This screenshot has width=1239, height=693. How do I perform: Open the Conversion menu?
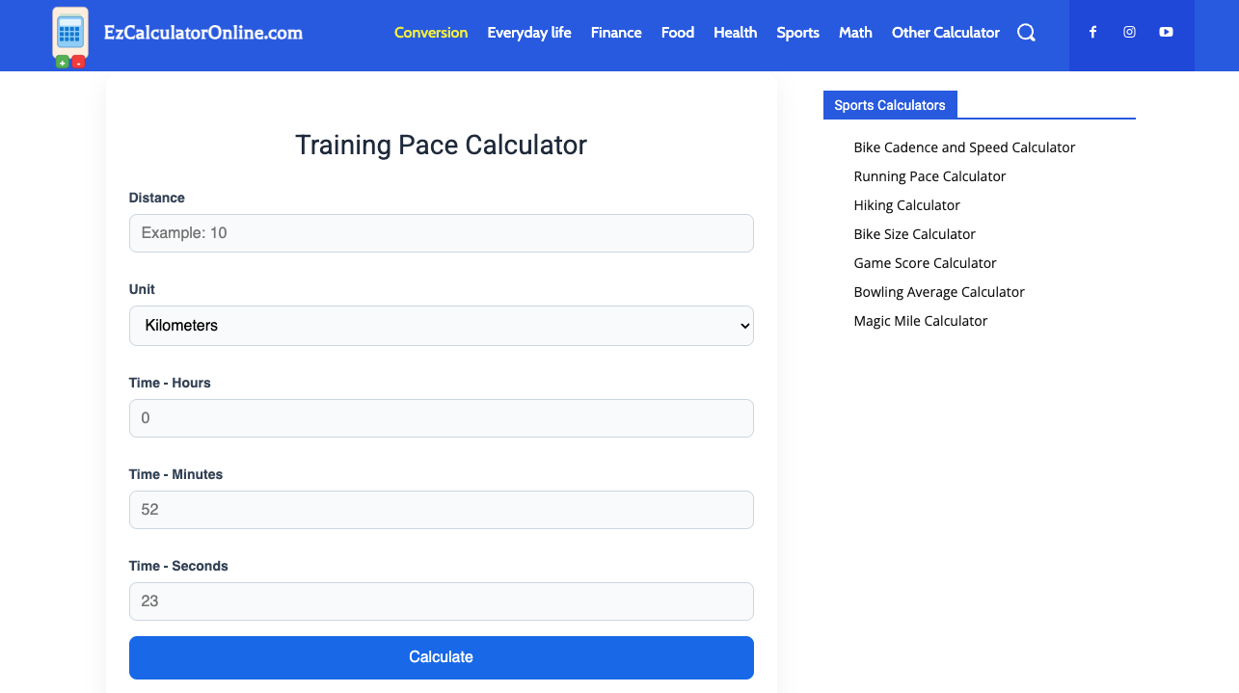point(431,32)
